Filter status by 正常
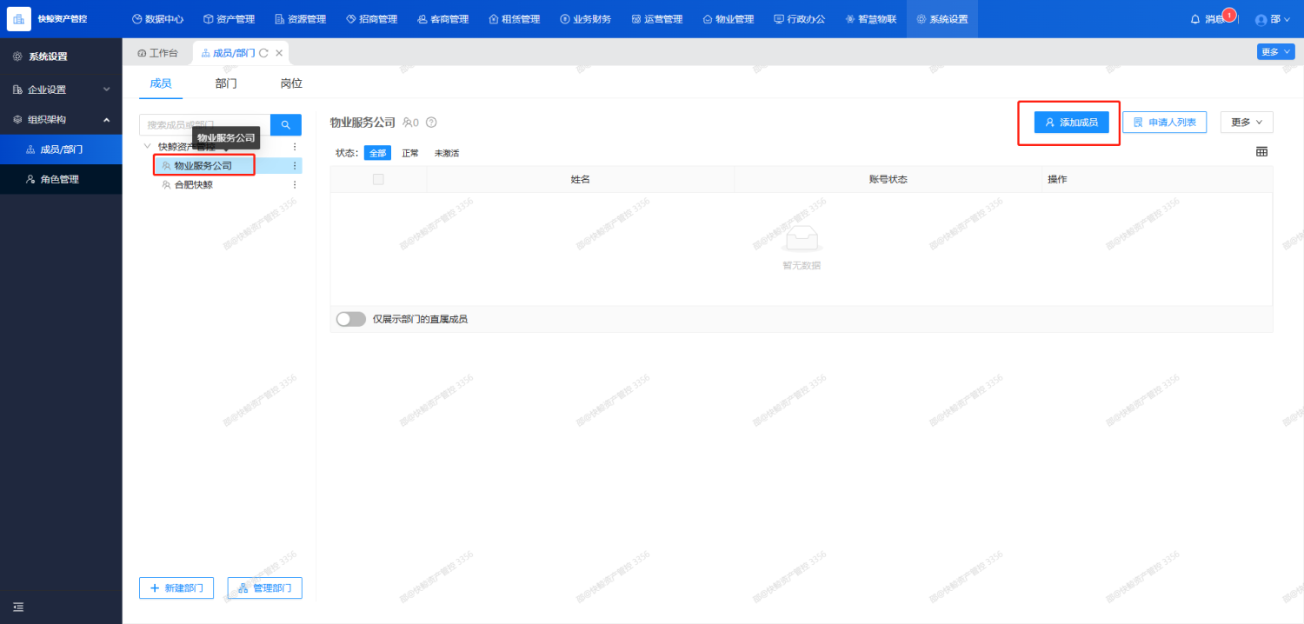 [x=410, y=153]
